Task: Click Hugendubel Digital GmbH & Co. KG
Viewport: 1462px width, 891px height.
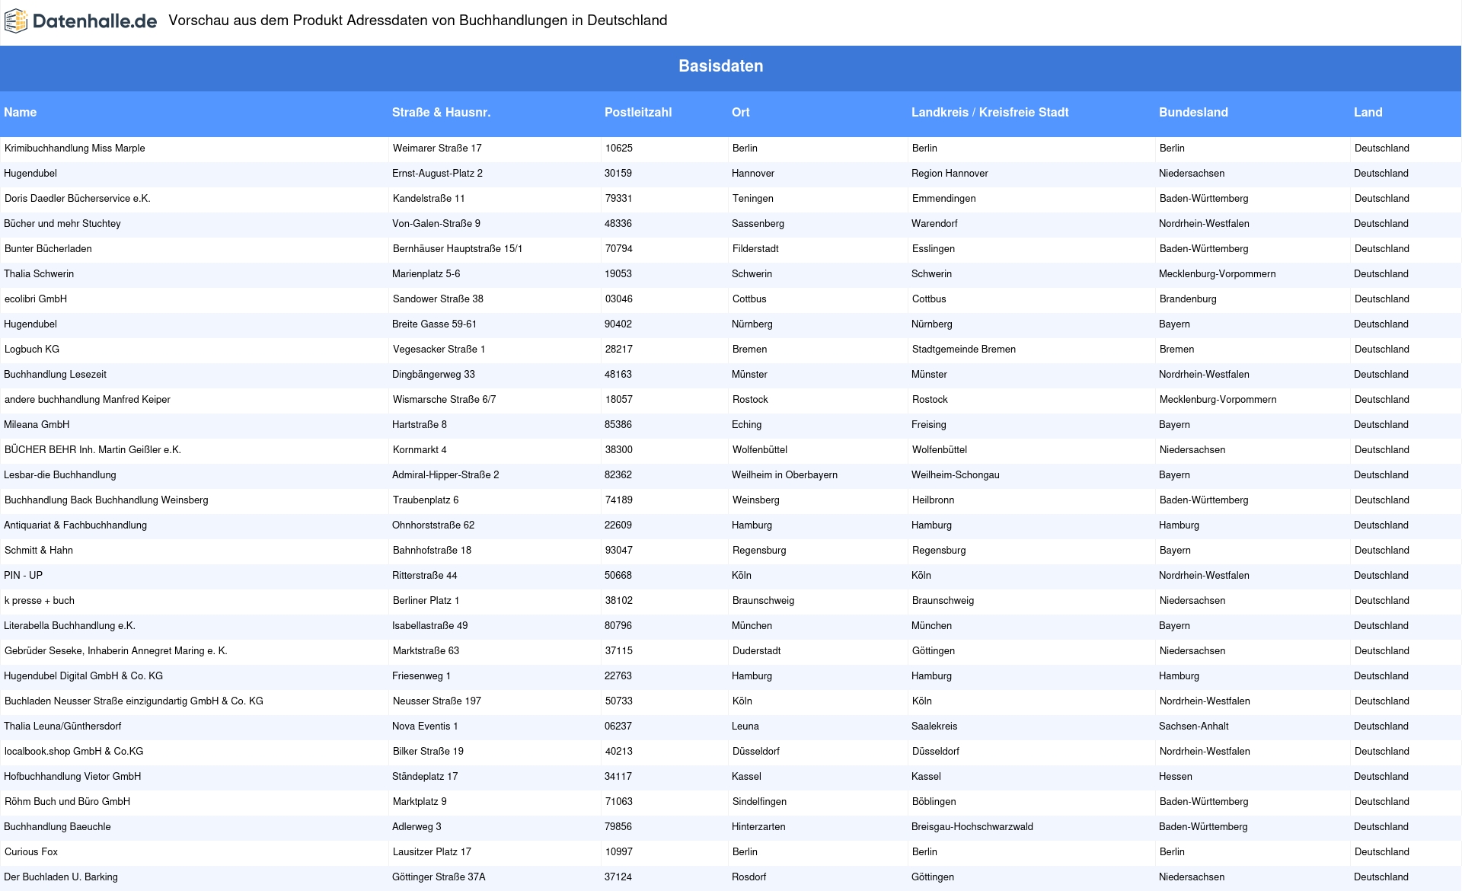Action: click(83, 676)
